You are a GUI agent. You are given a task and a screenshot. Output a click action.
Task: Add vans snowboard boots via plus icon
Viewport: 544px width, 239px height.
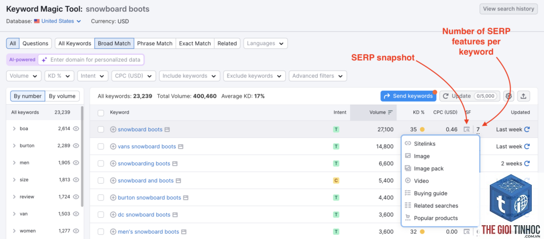[x=113, y=147]
